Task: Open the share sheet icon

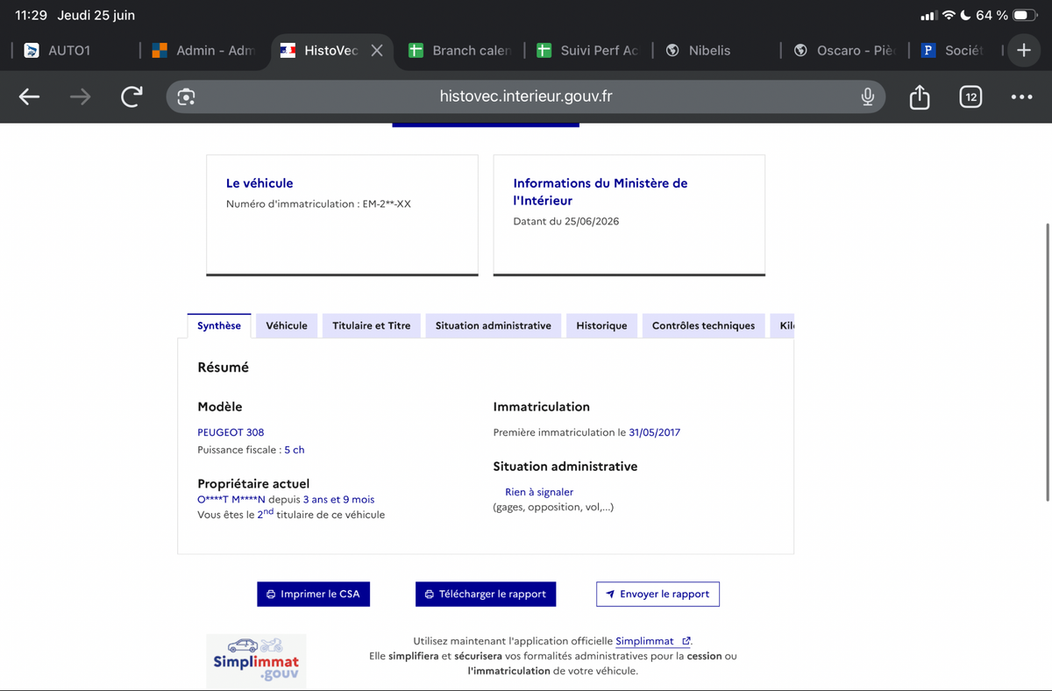Action: [x=919, y=96]
